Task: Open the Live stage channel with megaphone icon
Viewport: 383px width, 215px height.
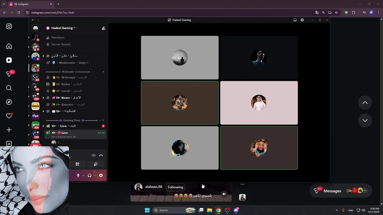Action: [x=75, y=126]
